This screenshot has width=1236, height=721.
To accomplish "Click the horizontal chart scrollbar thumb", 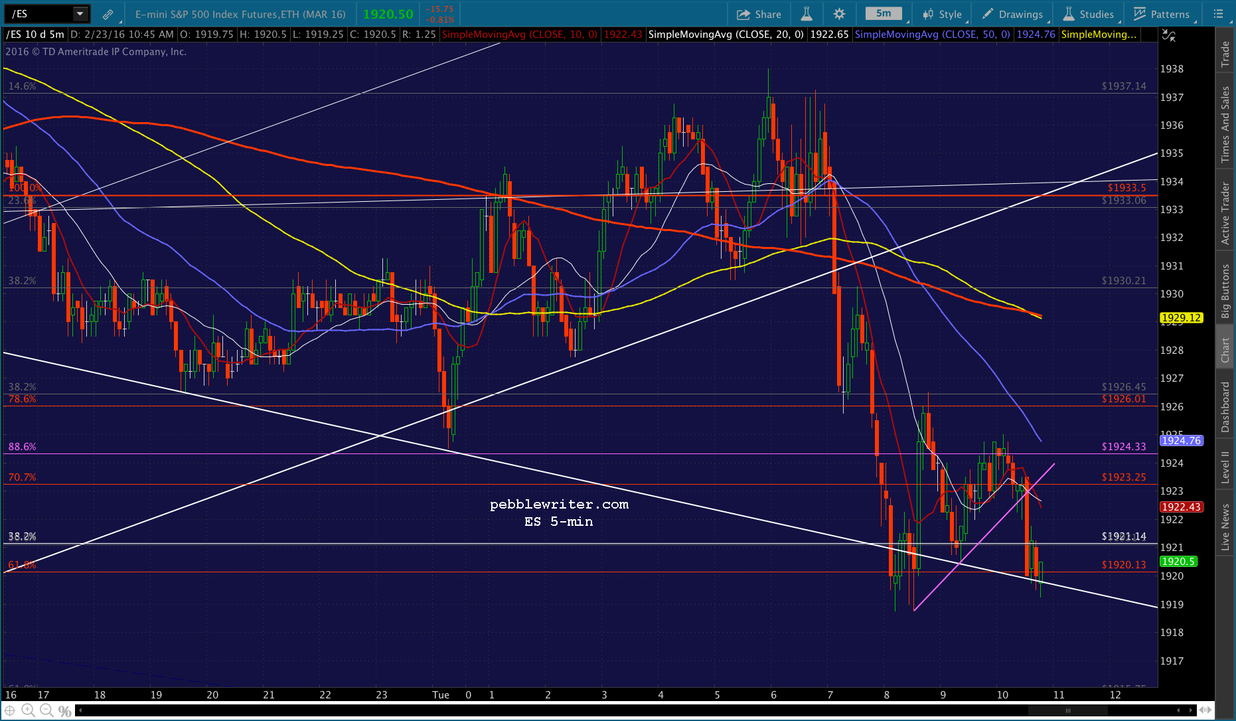I will point(1068,710).
